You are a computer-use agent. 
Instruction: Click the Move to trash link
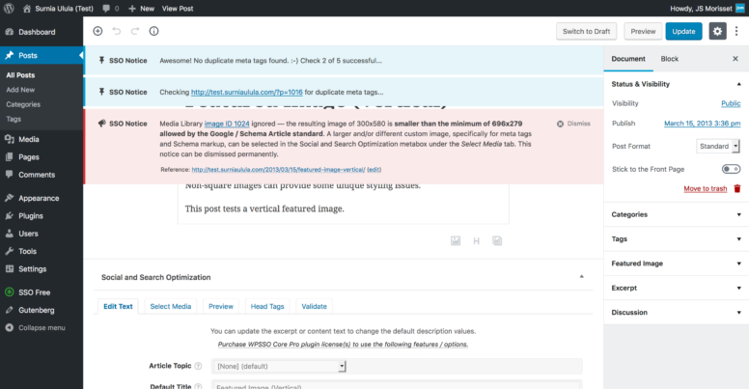click(x=705, y=189)
